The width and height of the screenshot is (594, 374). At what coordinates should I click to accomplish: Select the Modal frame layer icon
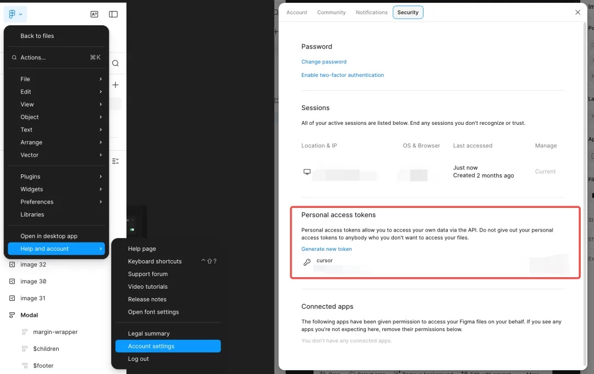(x=12, y=315)
